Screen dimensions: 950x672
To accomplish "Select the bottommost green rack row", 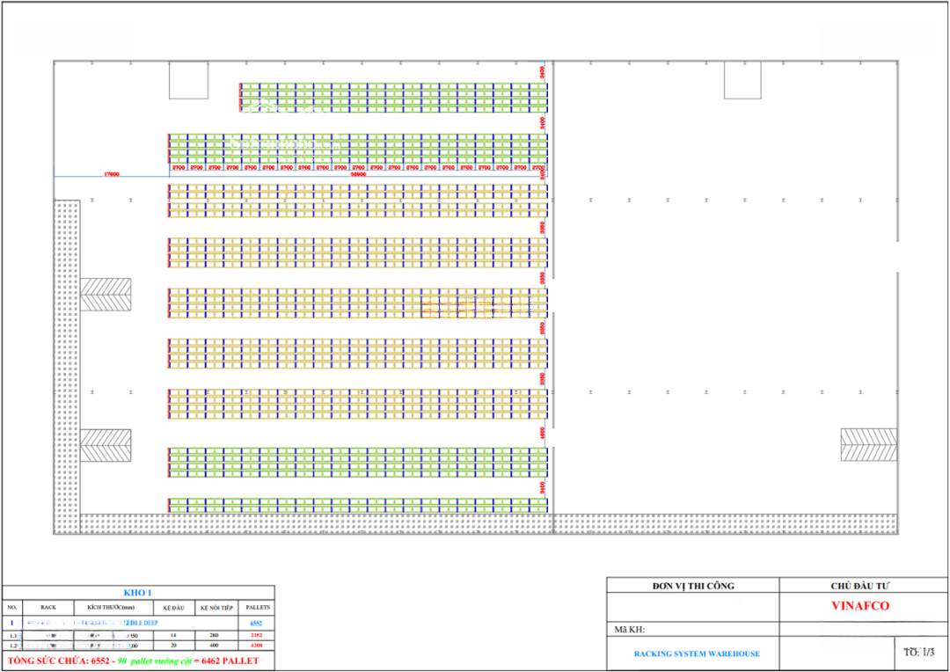I will [x=356, y=506].
